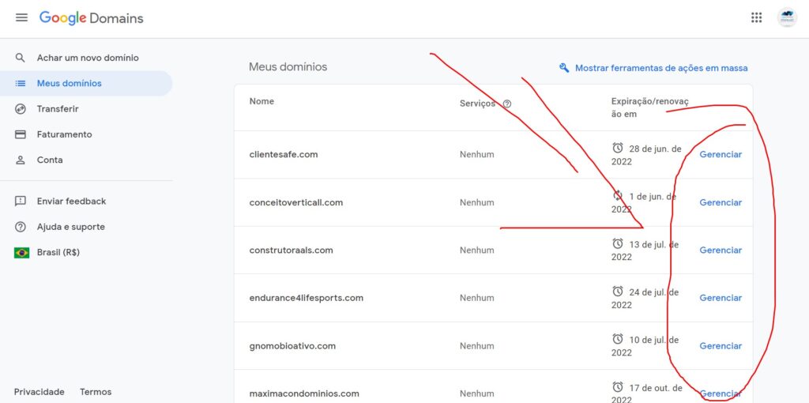Viewport: 809px width, 403px height.
Task: Select domain maximacondominios.com
Action: click(304, 394)
